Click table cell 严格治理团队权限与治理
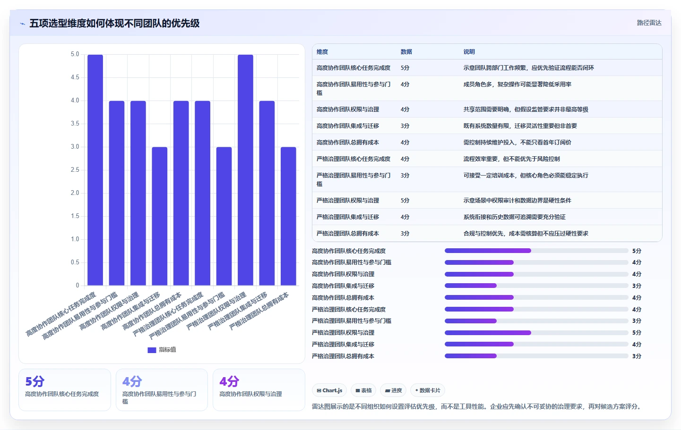 348,201
